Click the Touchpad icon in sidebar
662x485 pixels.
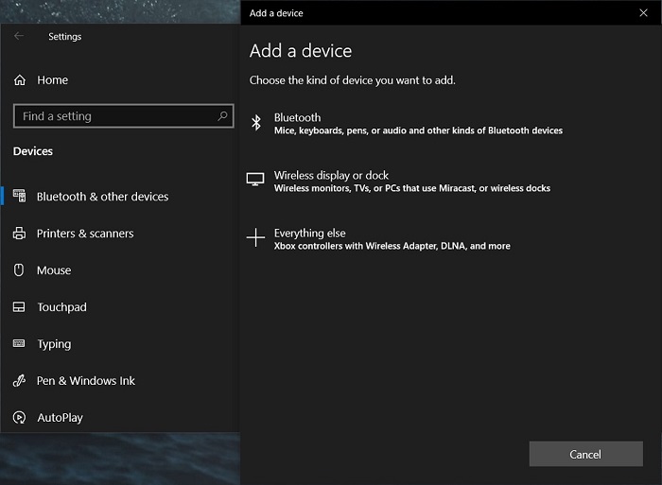pos(19,307)
